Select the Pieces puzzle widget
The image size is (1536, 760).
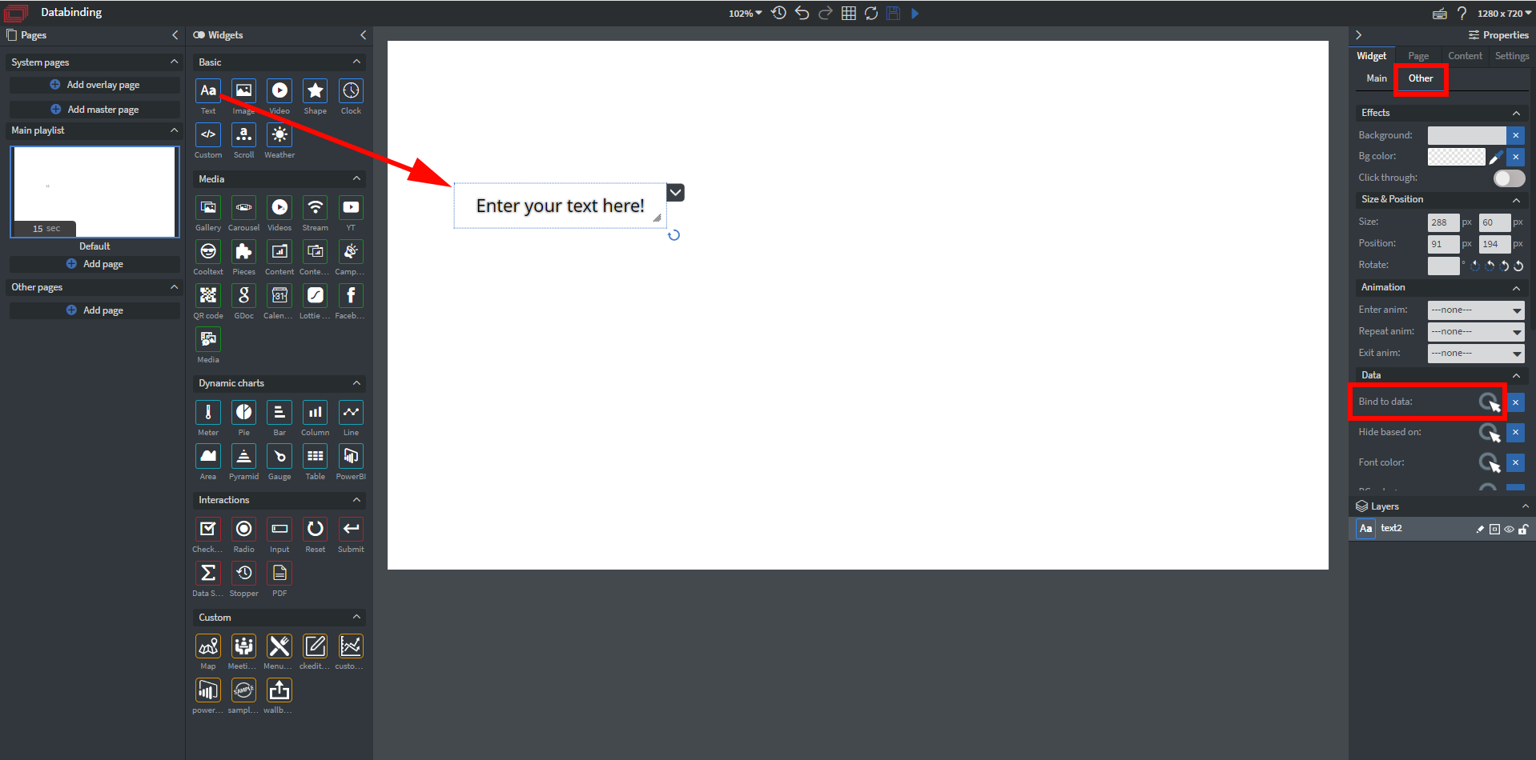pos(243,251)
